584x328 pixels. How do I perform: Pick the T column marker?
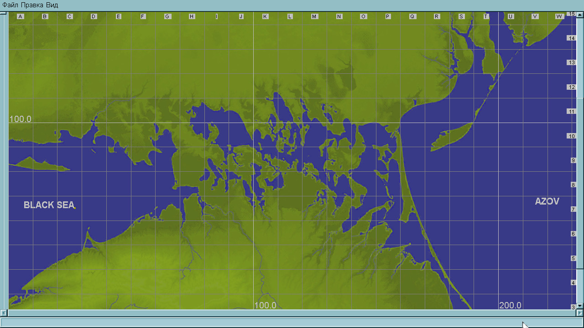pyautogui.click(x=486, y=16)
